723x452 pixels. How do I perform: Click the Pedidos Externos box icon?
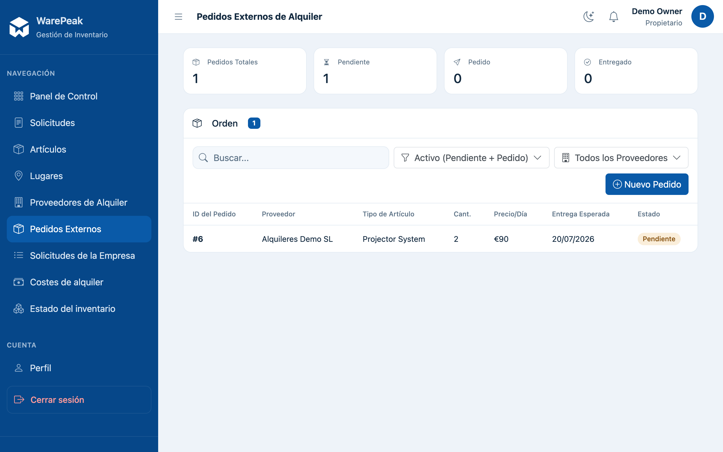click(x=19, y=229)
